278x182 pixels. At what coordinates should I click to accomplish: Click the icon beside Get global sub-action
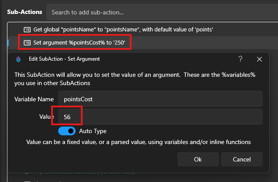[x=27, y=30]
